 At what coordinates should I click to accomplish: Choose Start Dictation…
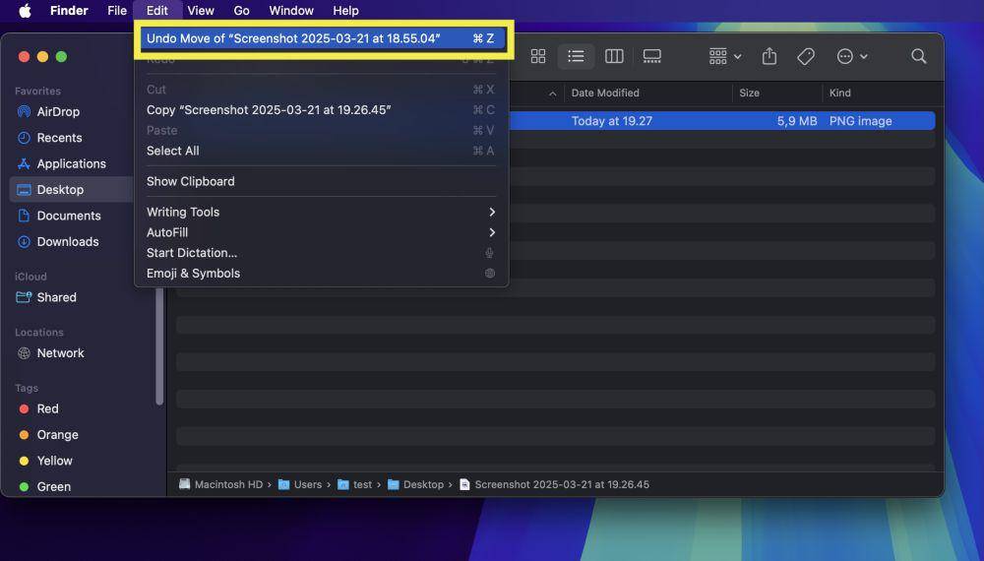322,253
